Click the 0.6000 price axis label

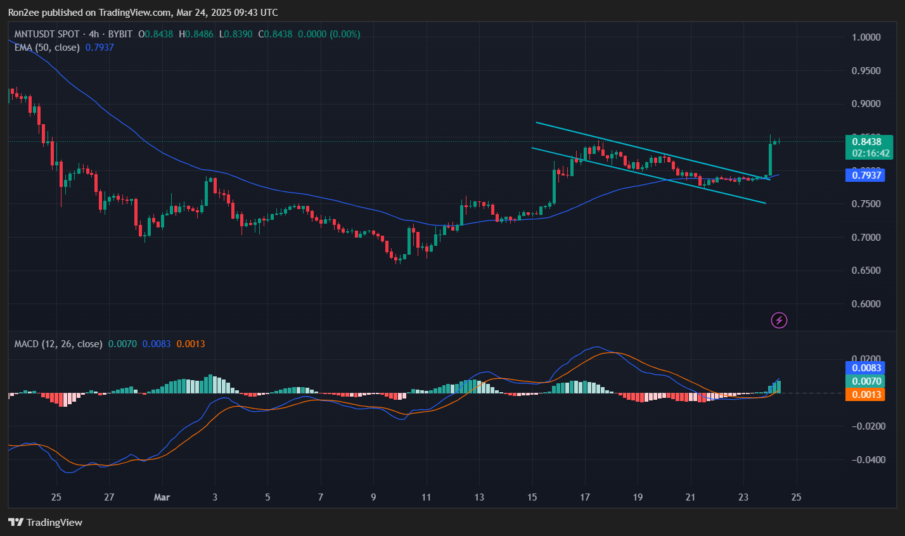(x=866, y=304)
